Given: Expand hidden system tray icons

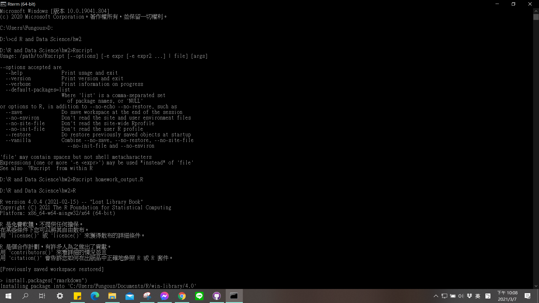Looking at the screenshot, I should tap(436, 296).
